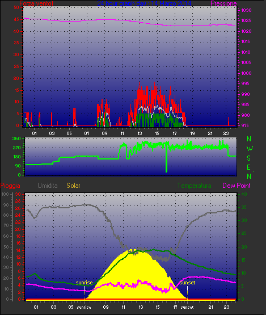Select the Umidita legend label
The width and height of the screenshot is (266, 315).
pos(48,186)
